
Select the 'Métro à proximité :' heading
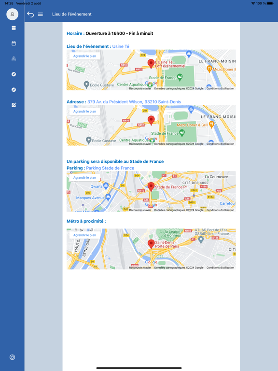[x=86, y=221]
